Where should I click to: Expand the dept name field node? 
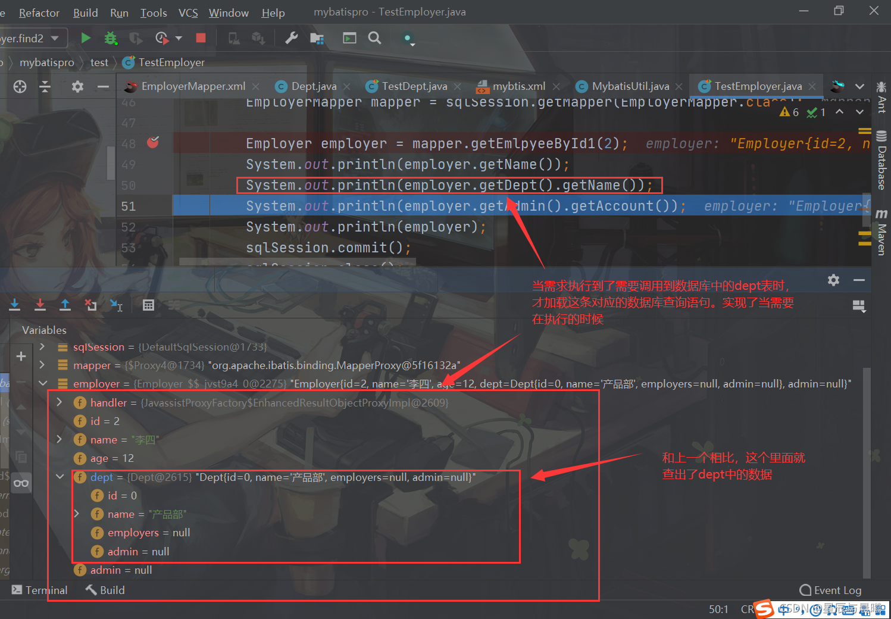tap(76, 514)
